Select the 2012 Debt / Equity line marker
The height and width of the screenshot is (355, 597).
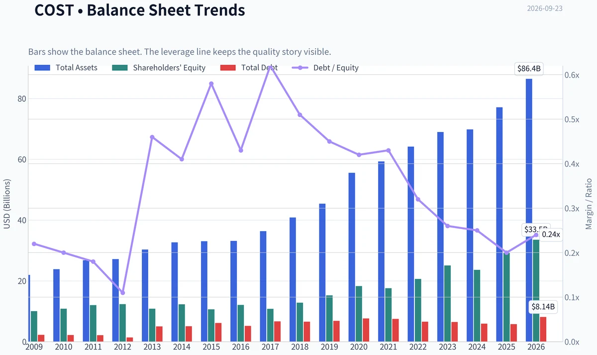pyautogui.click(x=123, y=293)
